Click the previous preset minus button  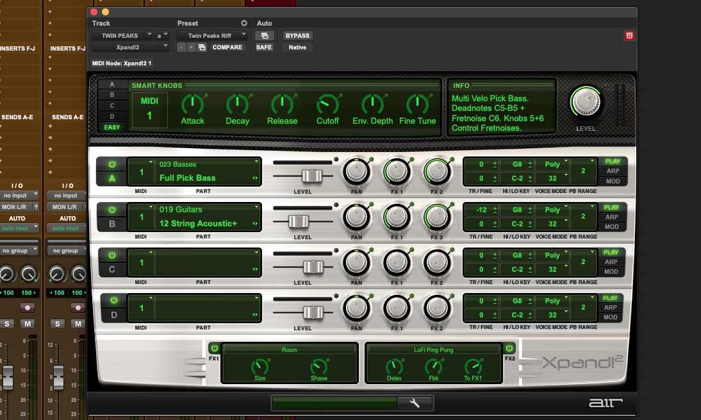pos(181,47)
